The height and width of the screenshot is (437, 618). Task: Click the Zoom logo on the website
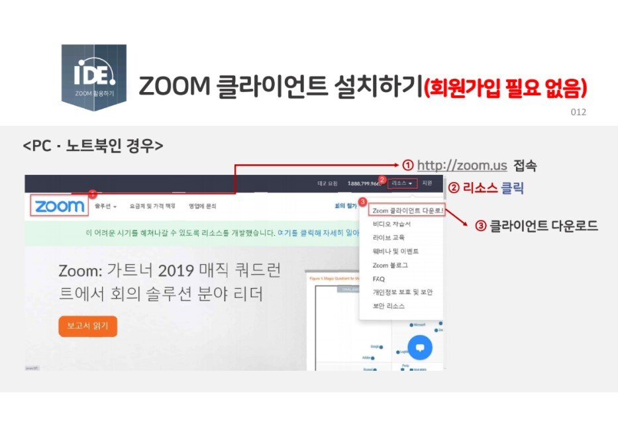pos(60,206)
